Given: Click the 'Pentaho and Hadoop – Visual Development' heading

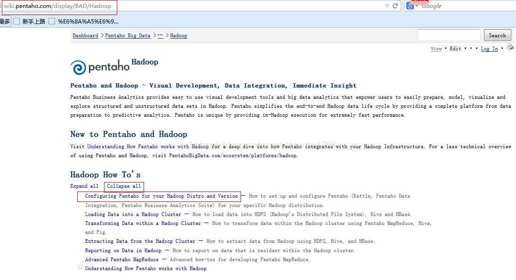Looking at the screenshot, I should tap(213, 86).
